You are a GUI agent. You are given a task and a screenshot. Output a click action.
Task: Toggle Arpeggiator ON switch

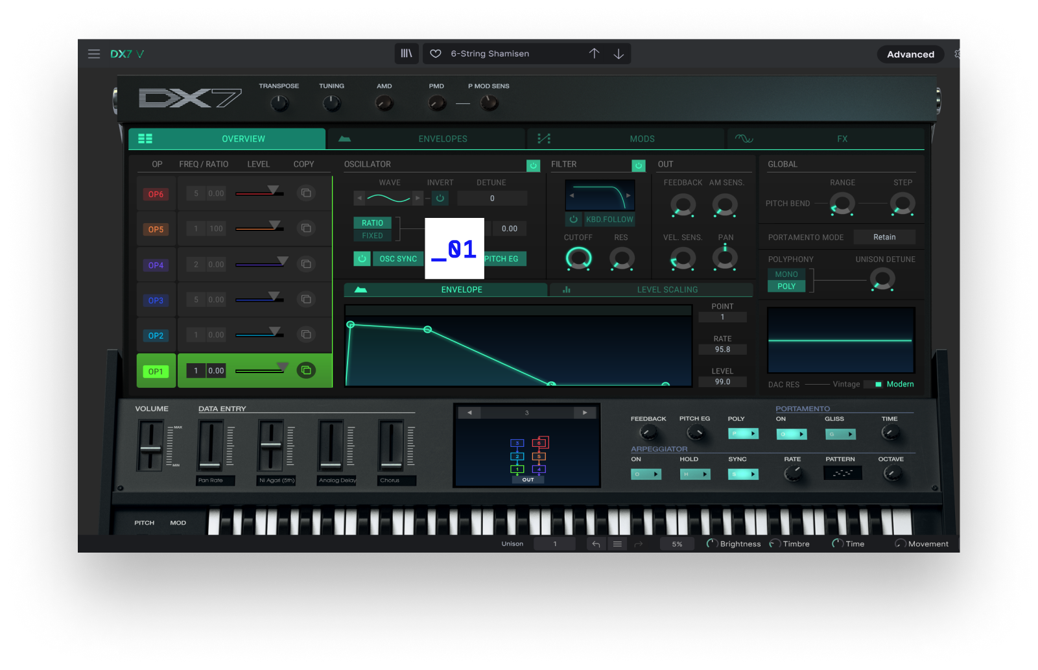tap(646, 474)
